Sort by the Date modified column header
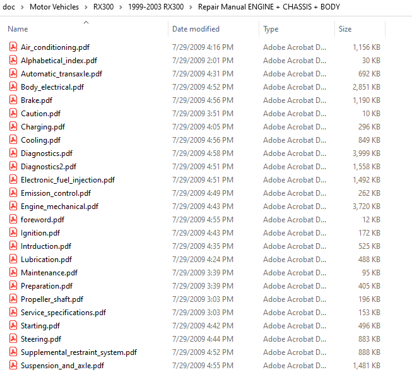The image size is (412, 384). [196, 29]
